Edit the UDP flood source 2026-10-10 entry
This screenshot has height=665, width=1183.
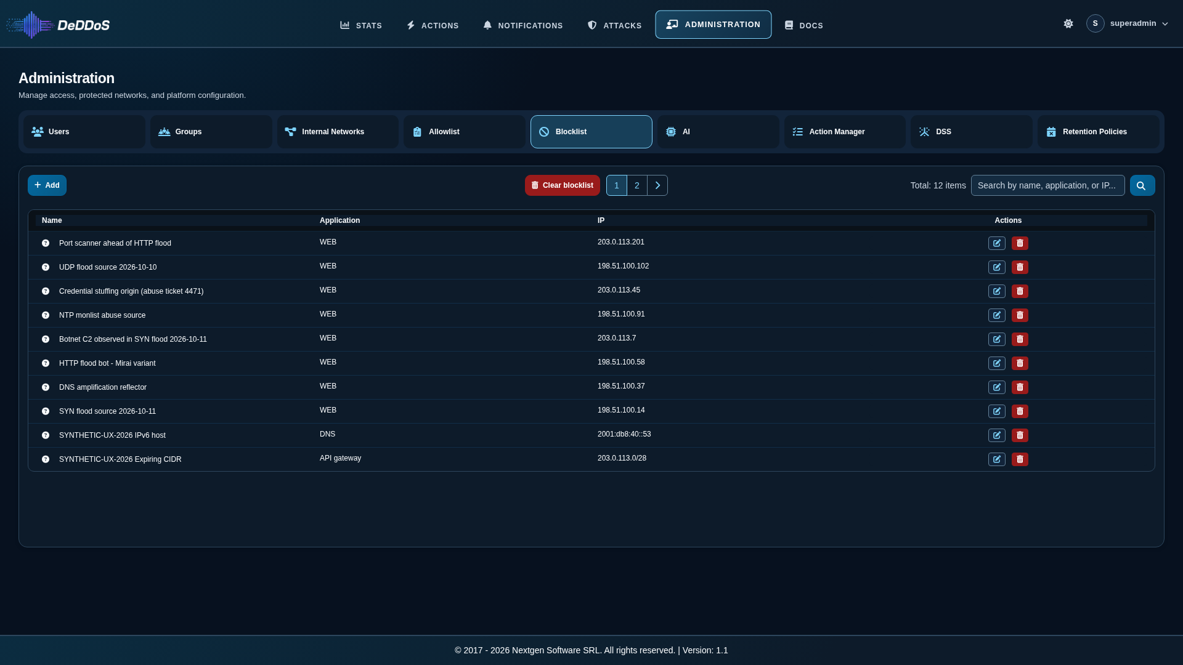997,267
